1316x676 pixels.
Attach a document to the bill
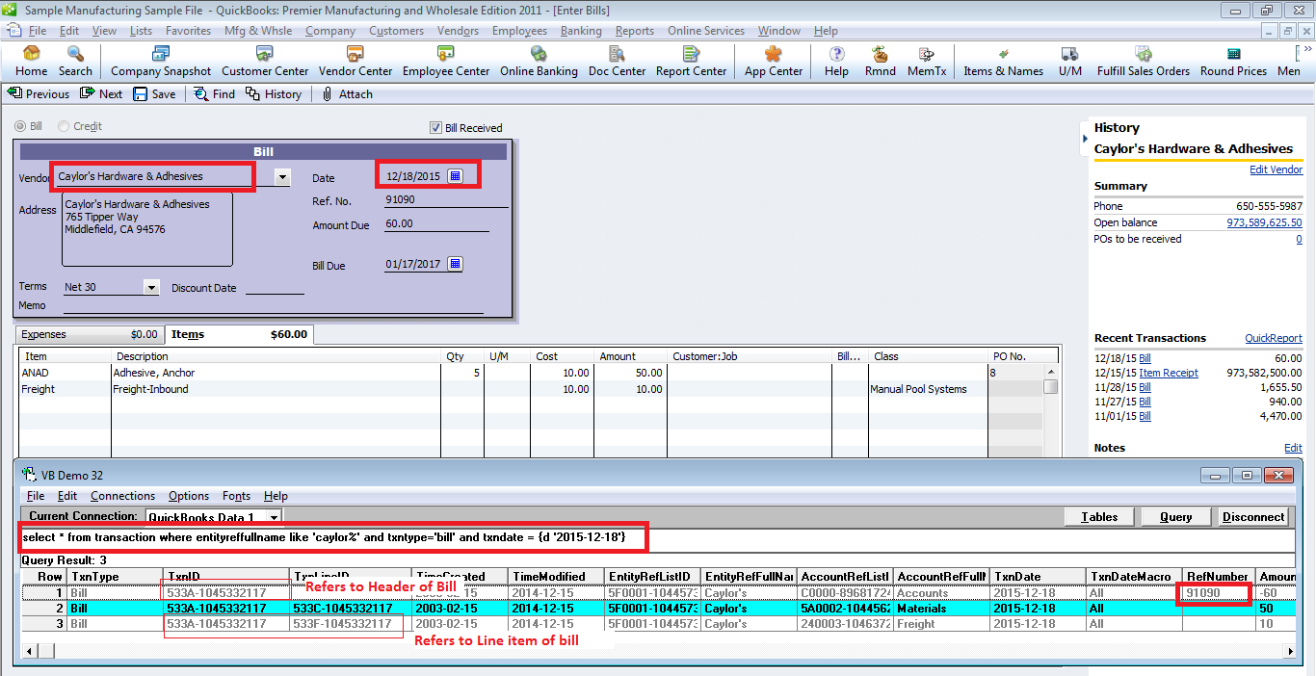tap(347, 94)
